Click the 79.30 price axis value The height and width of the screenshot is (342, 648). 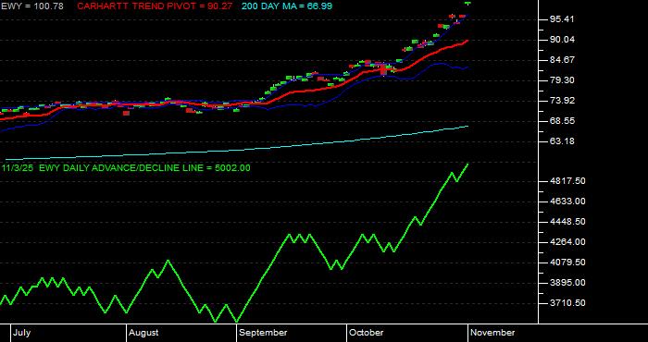pos(562,80)
